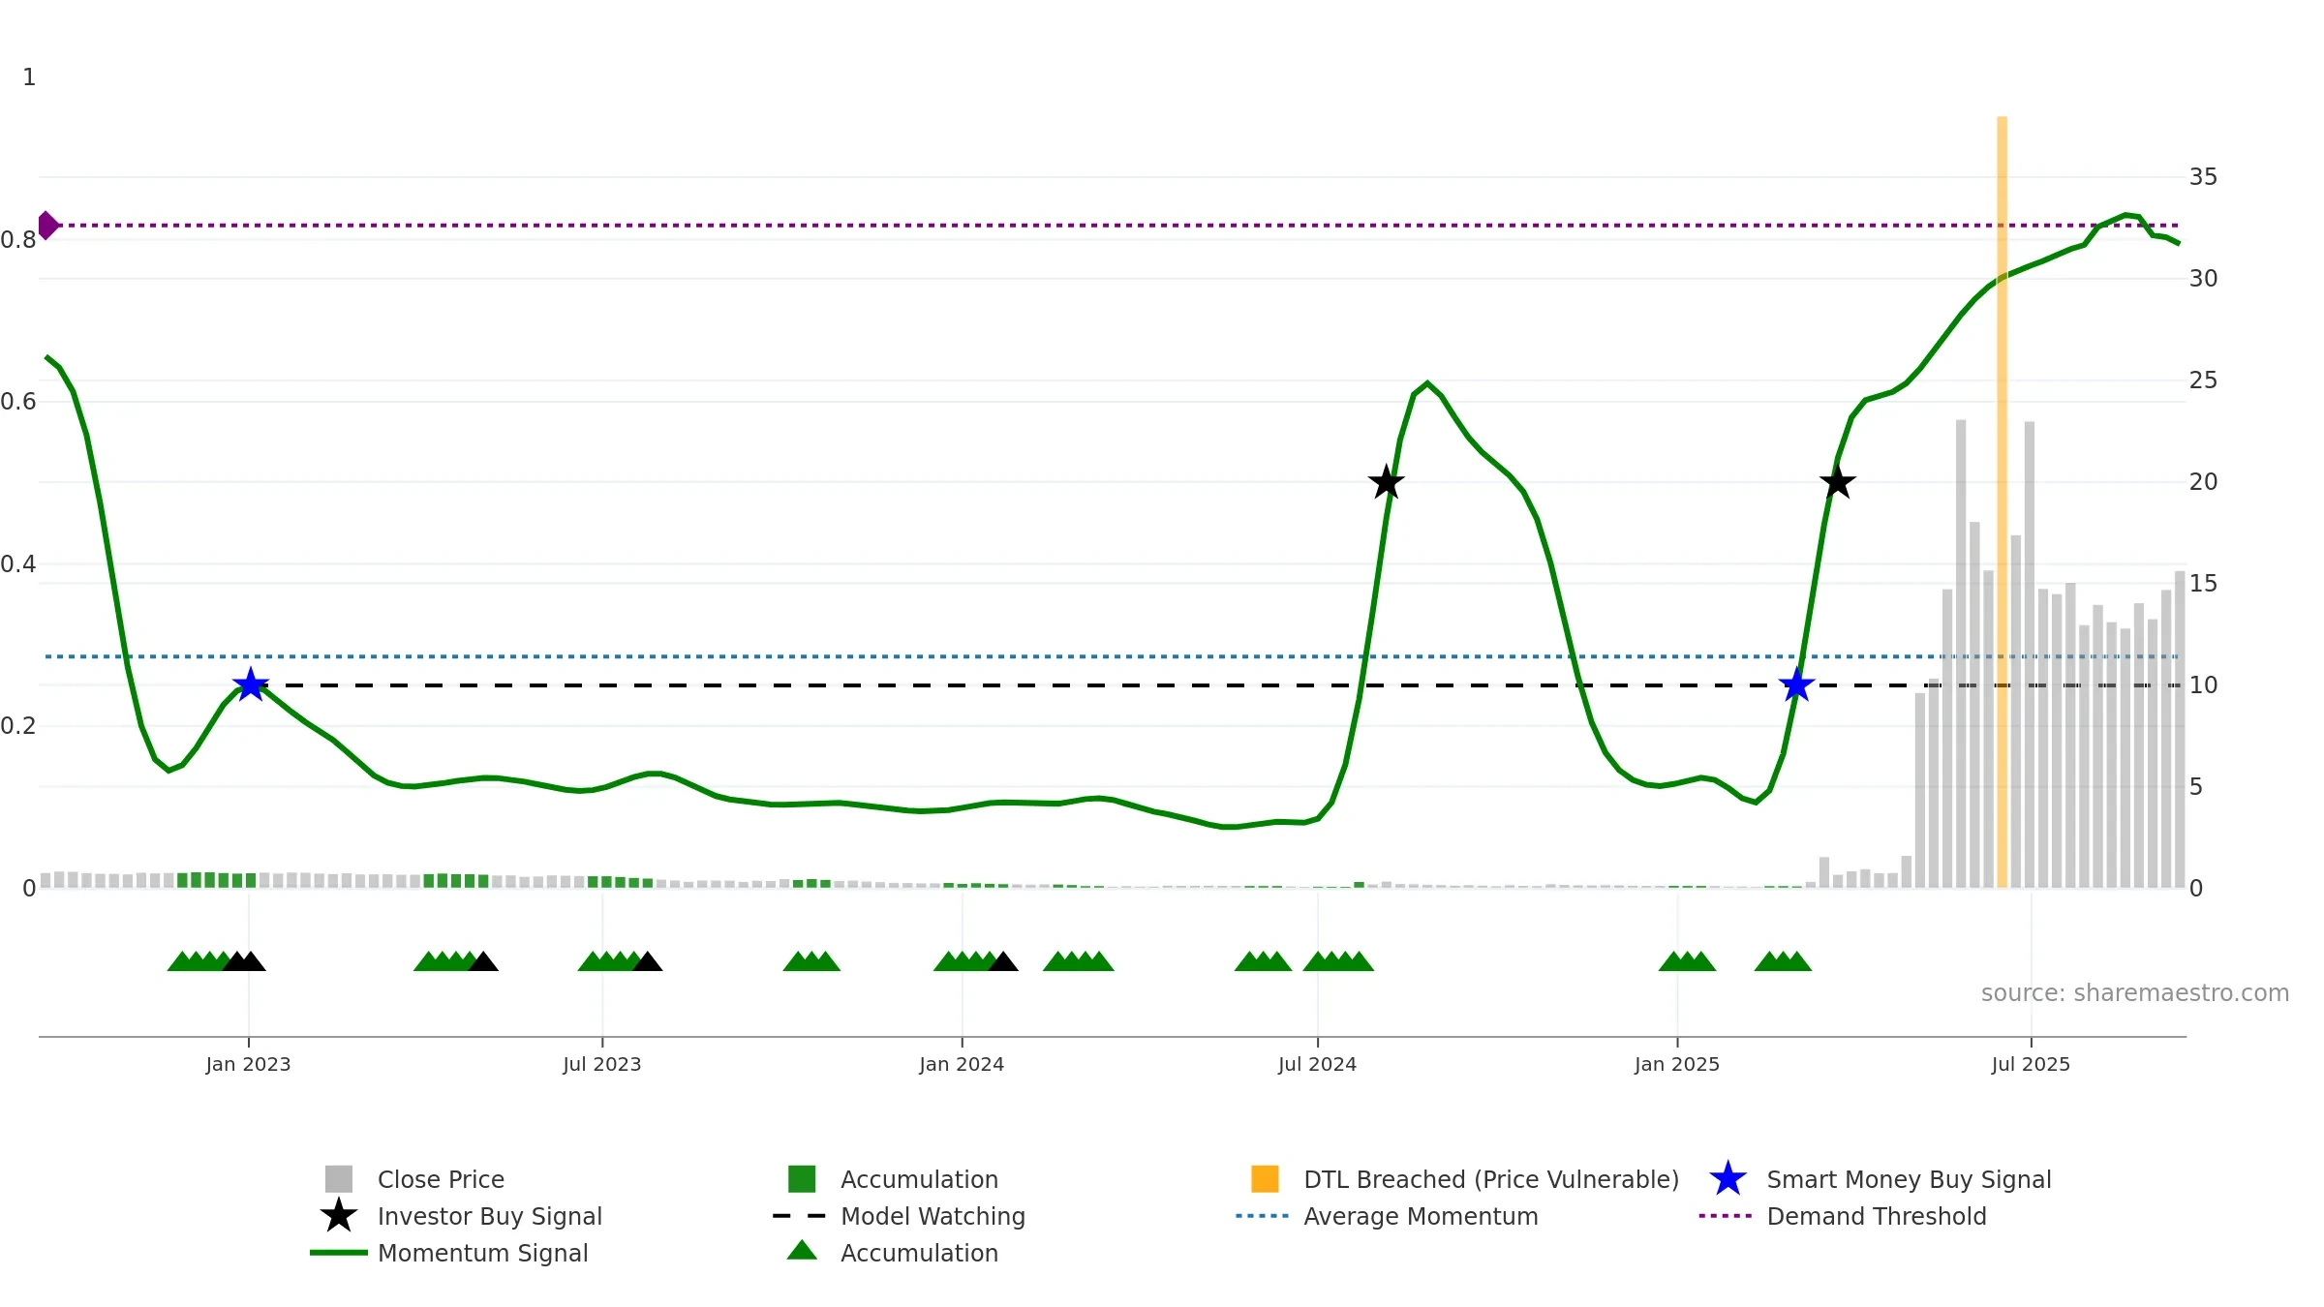This screenshot has width=2324, height=1307.
Task: Click the Demand Threshold purple dotted legend line
Action: (1726, 1216)
